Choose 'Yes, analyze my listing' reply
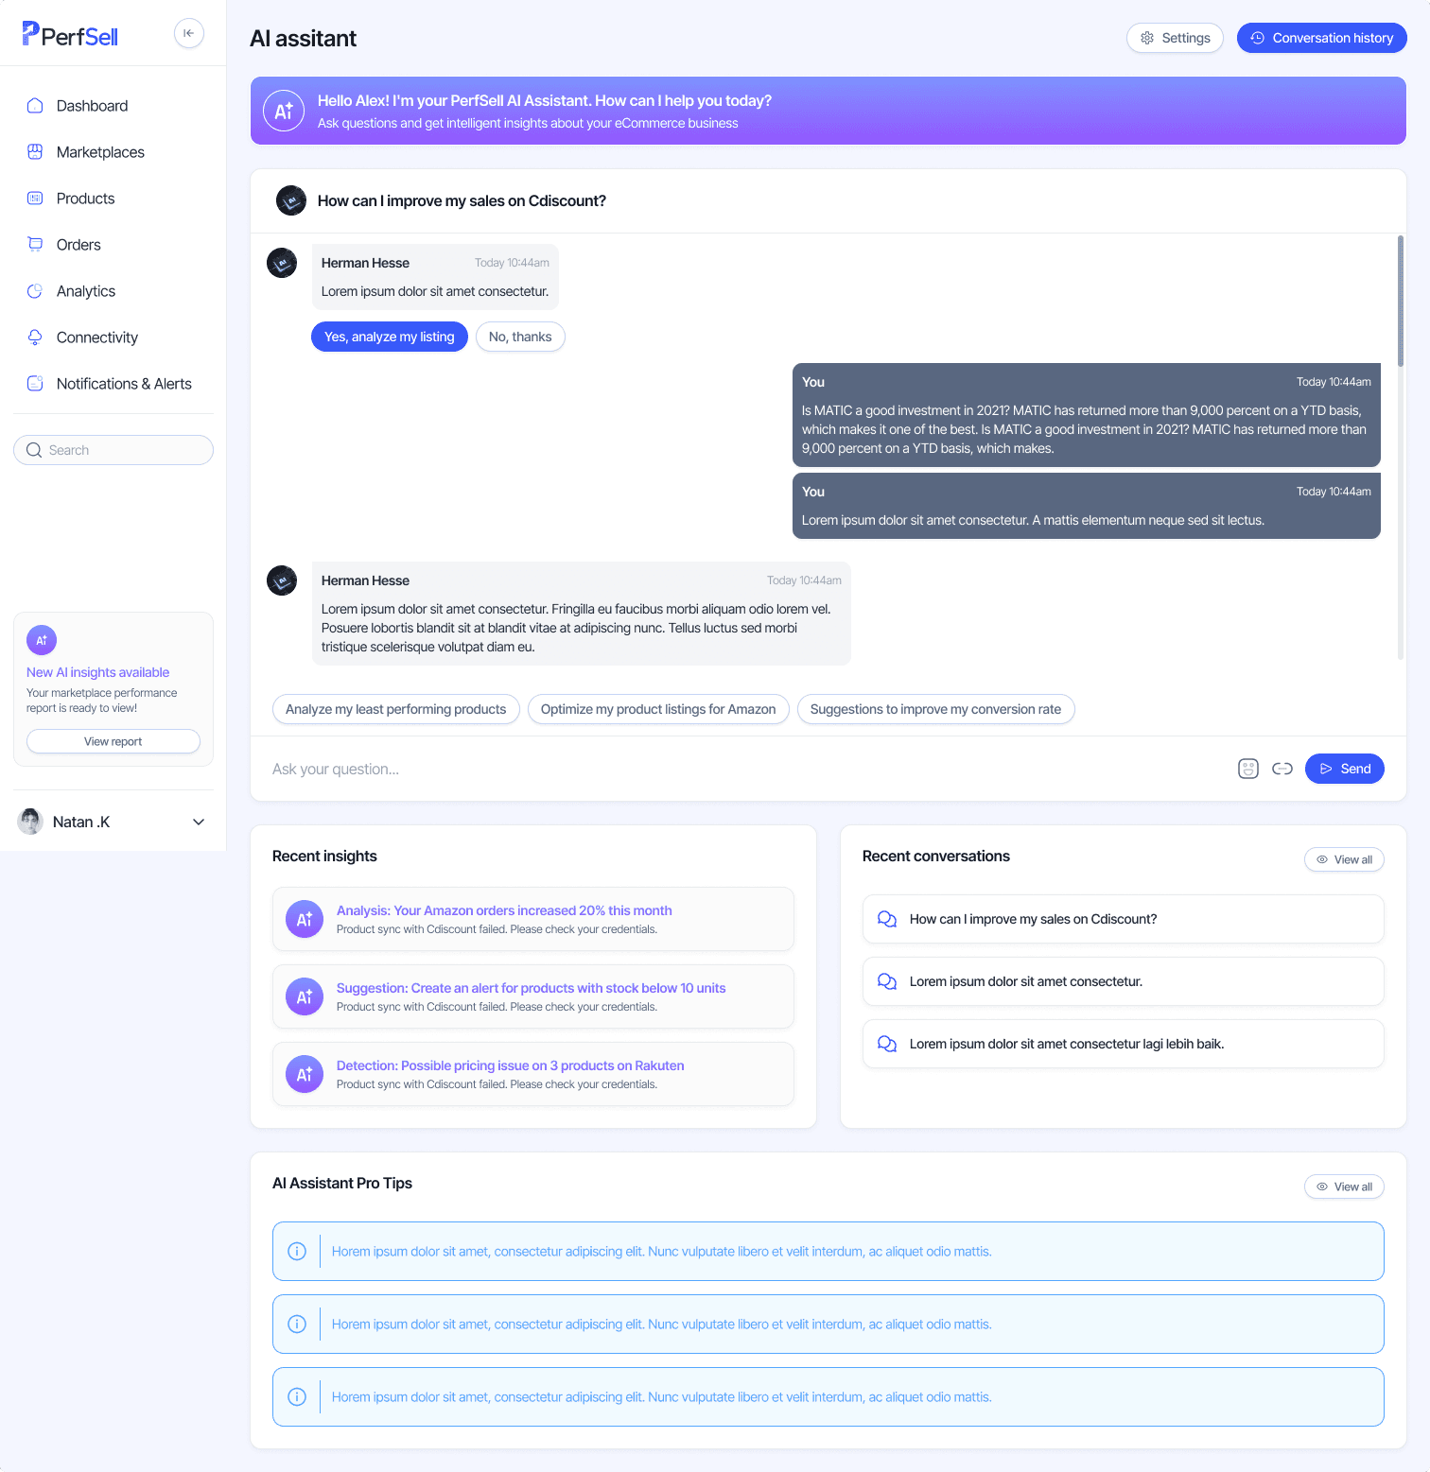Image resolution: width=1430 pixels, height=1472 pixels. click(390, 337)
